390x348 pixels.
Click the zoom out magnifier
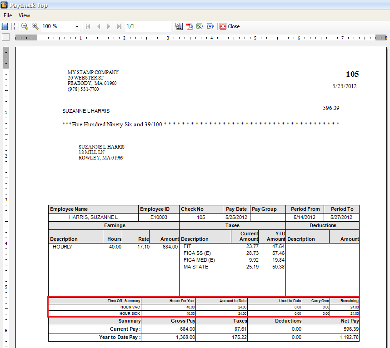[25, 26]
